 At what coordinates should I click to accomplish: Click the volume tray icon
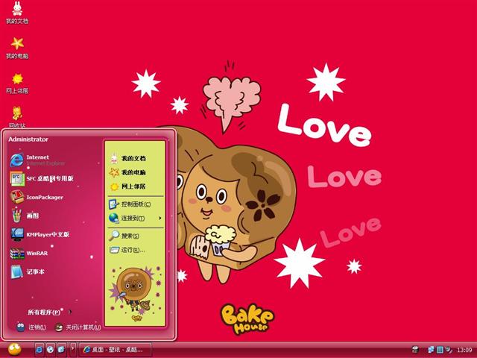(x=449, y=350)
